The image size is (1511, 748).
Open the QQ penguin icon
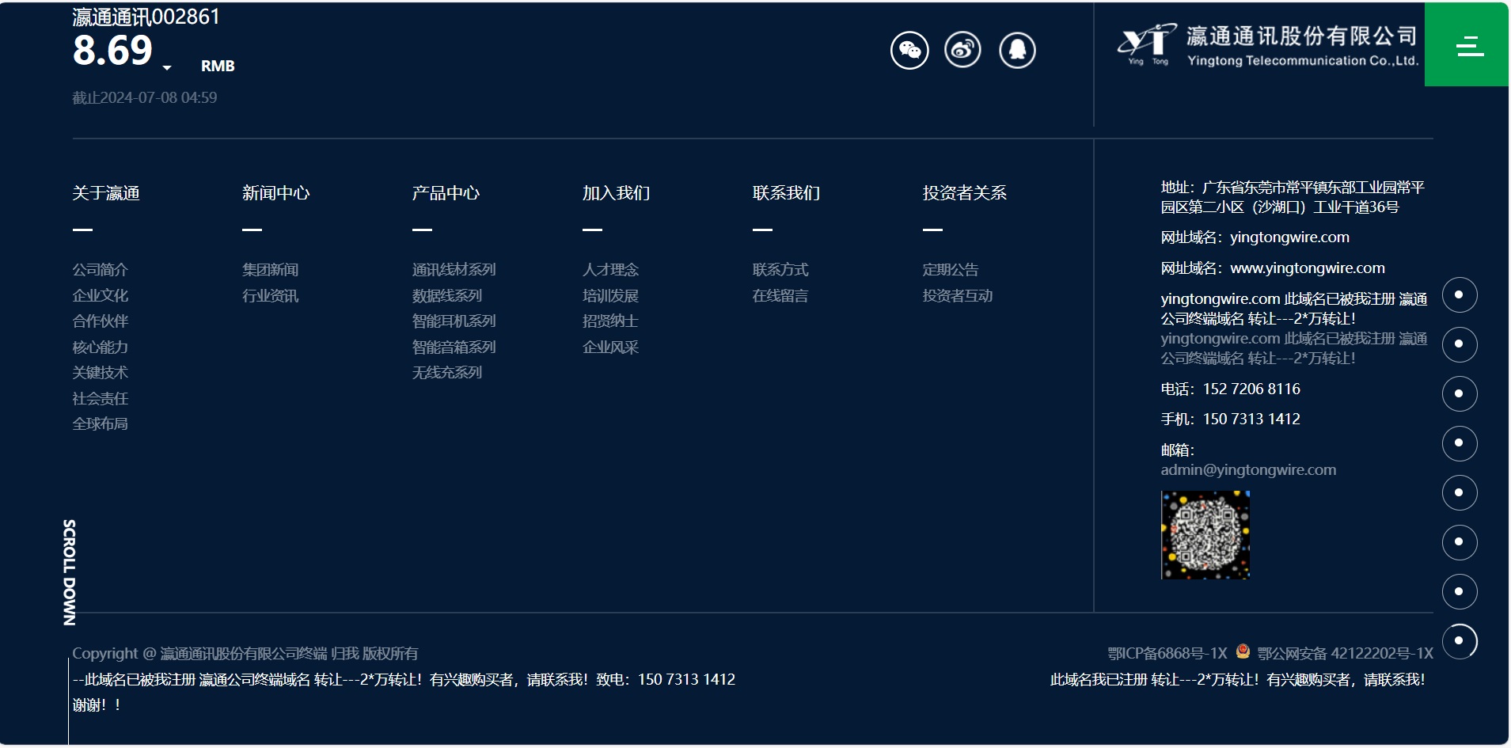coord(1017,50)
